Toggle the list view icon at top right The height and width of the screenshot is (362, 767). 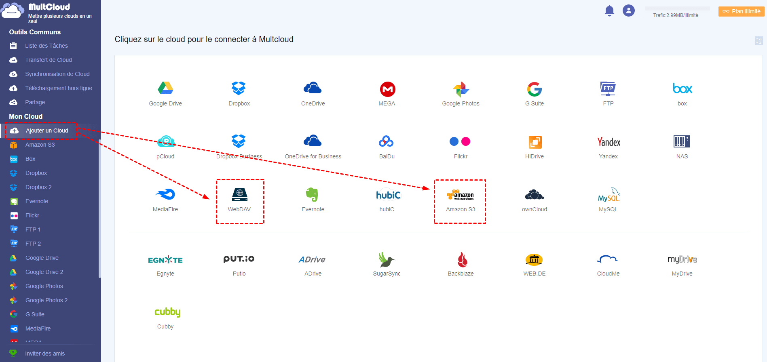coord(759,40)
